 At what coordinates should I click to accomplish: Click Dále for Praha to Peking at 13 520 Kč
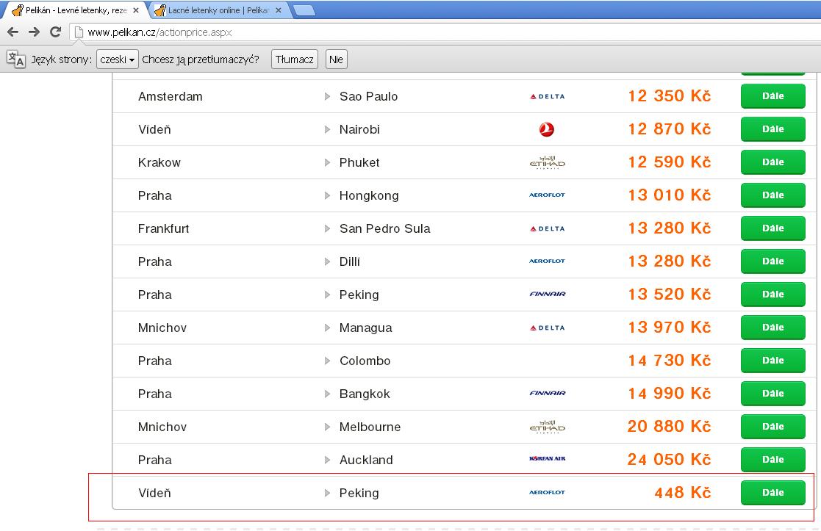[x=772, y=294]
